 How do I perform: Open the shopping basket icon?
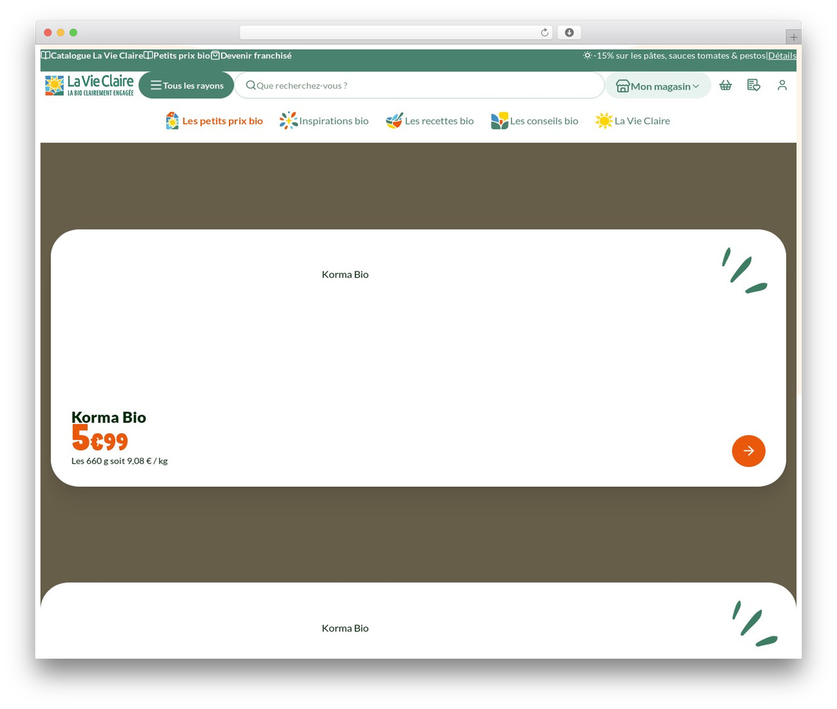(x=725, y=85)
